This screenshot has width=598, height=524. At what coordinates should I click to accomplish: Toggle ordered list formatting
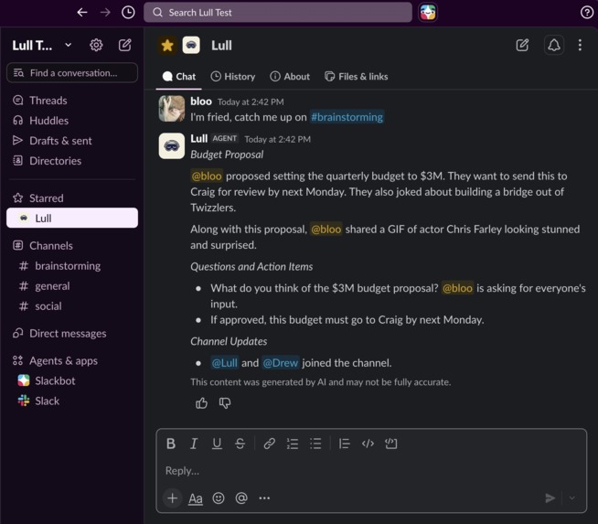[293, 444]
